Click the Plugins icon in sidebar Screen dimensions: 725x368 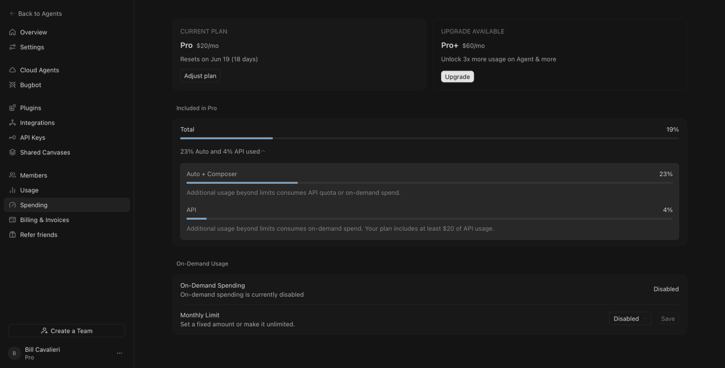pos(12,108)
